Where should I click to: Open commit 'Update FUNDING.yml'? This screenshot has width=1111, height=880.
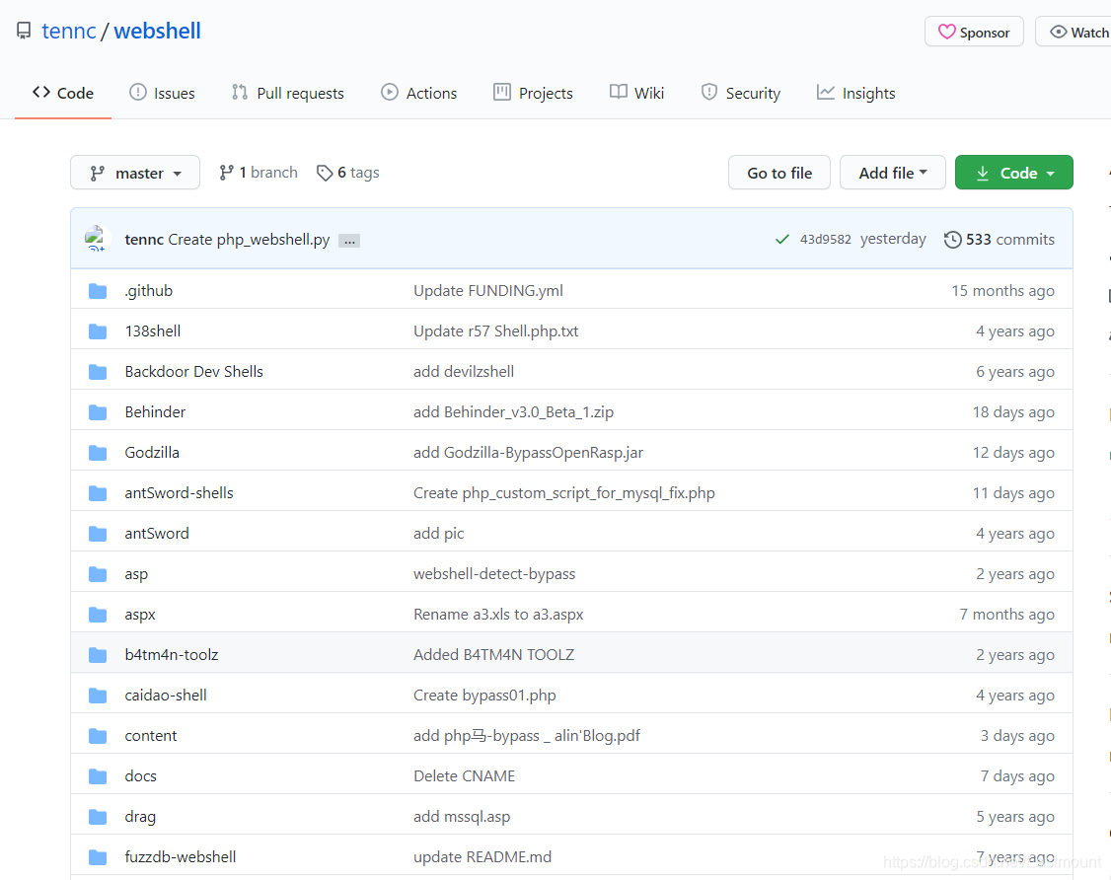click(488, 290)
